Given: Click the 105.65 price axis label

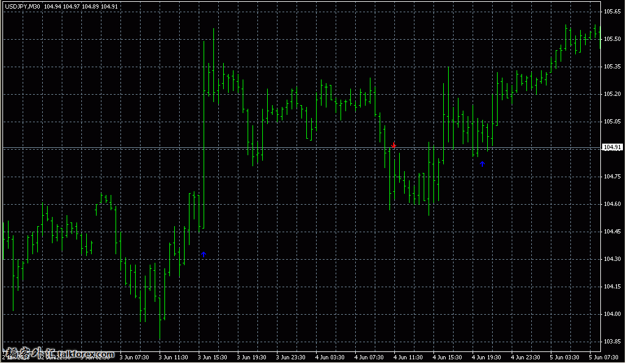Looking at the screenshot, I should pos(612,12).
